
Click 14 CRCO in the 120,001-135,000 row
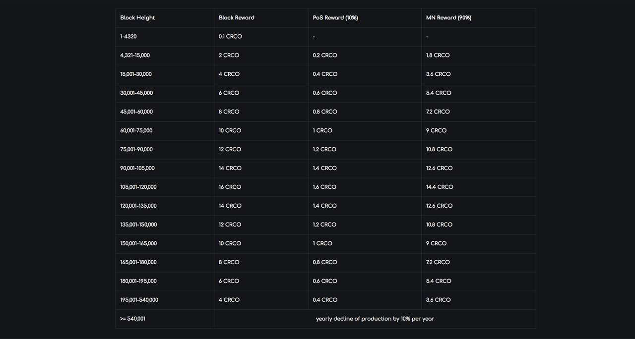(x=261, y=206)
